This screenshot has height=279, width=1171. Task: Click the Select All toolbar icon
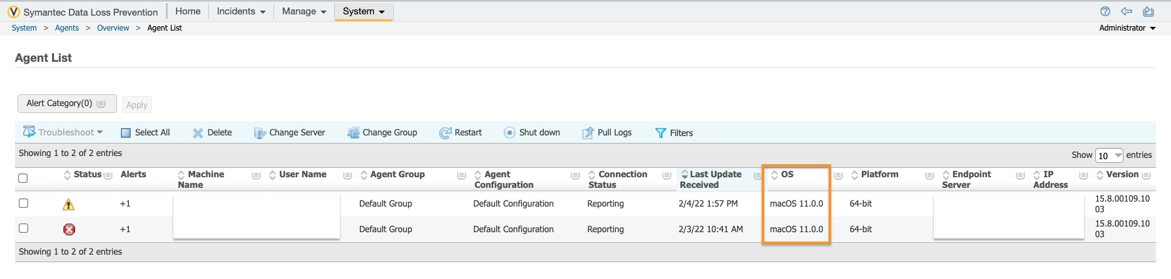[126, 133]
